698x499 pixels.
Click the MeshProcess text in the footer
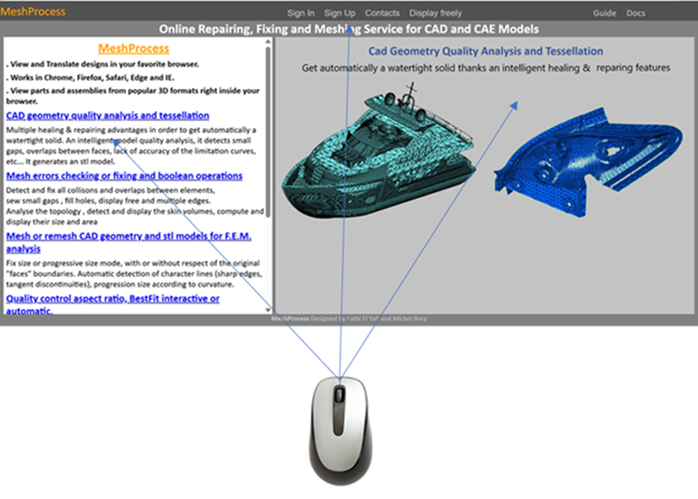[290, 319]
